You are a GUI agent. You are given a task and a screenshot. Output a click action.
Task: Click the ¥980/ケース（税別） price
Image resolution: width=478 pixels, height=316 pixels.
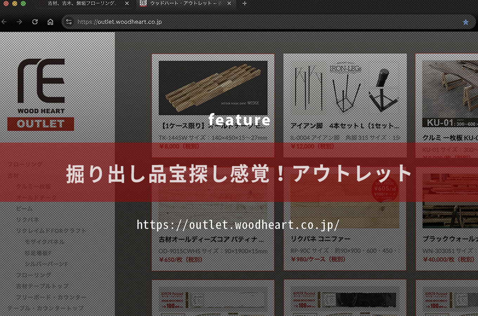click(318, 259)
